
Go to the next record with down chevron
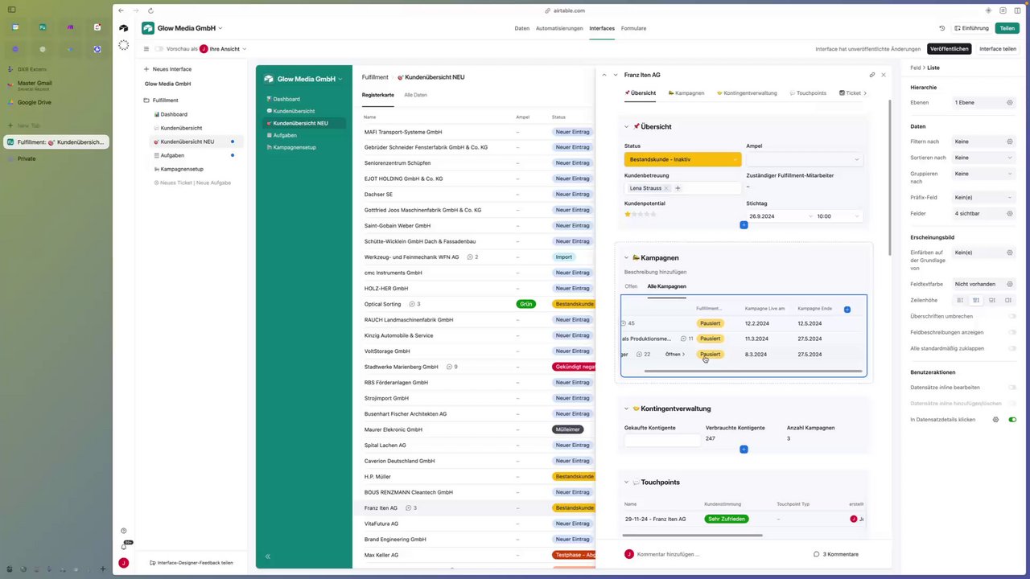(616, 75)
